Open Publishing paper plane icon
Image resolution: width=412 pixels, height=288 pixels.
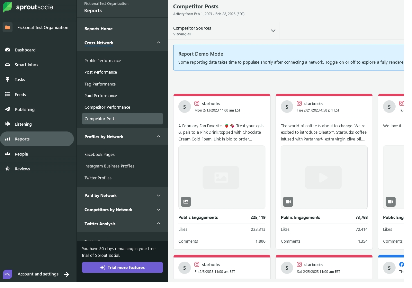tap(8, 109)
